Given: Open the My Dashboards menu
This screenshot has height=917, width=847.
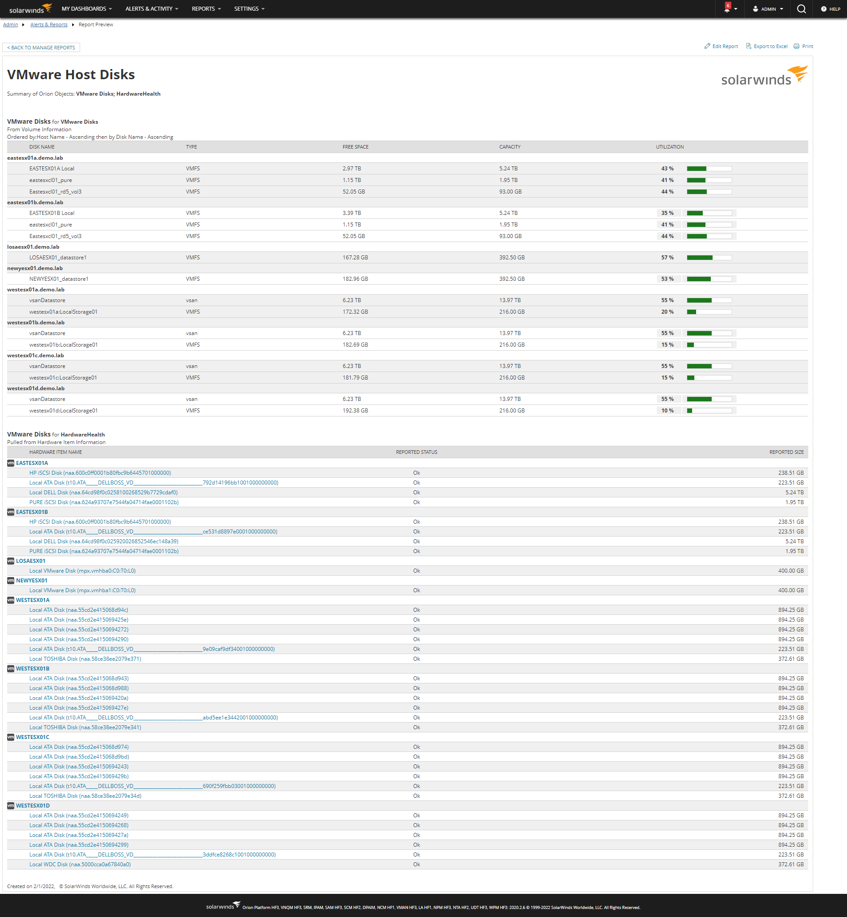Looking at the screenshot, I should point(87,9).
